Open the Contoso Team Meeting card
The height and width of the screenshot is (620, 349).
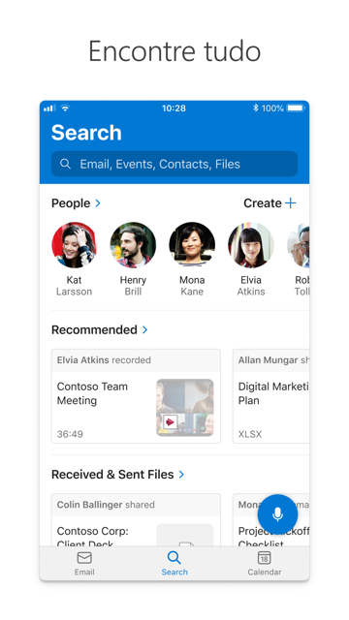pos(136,396)
